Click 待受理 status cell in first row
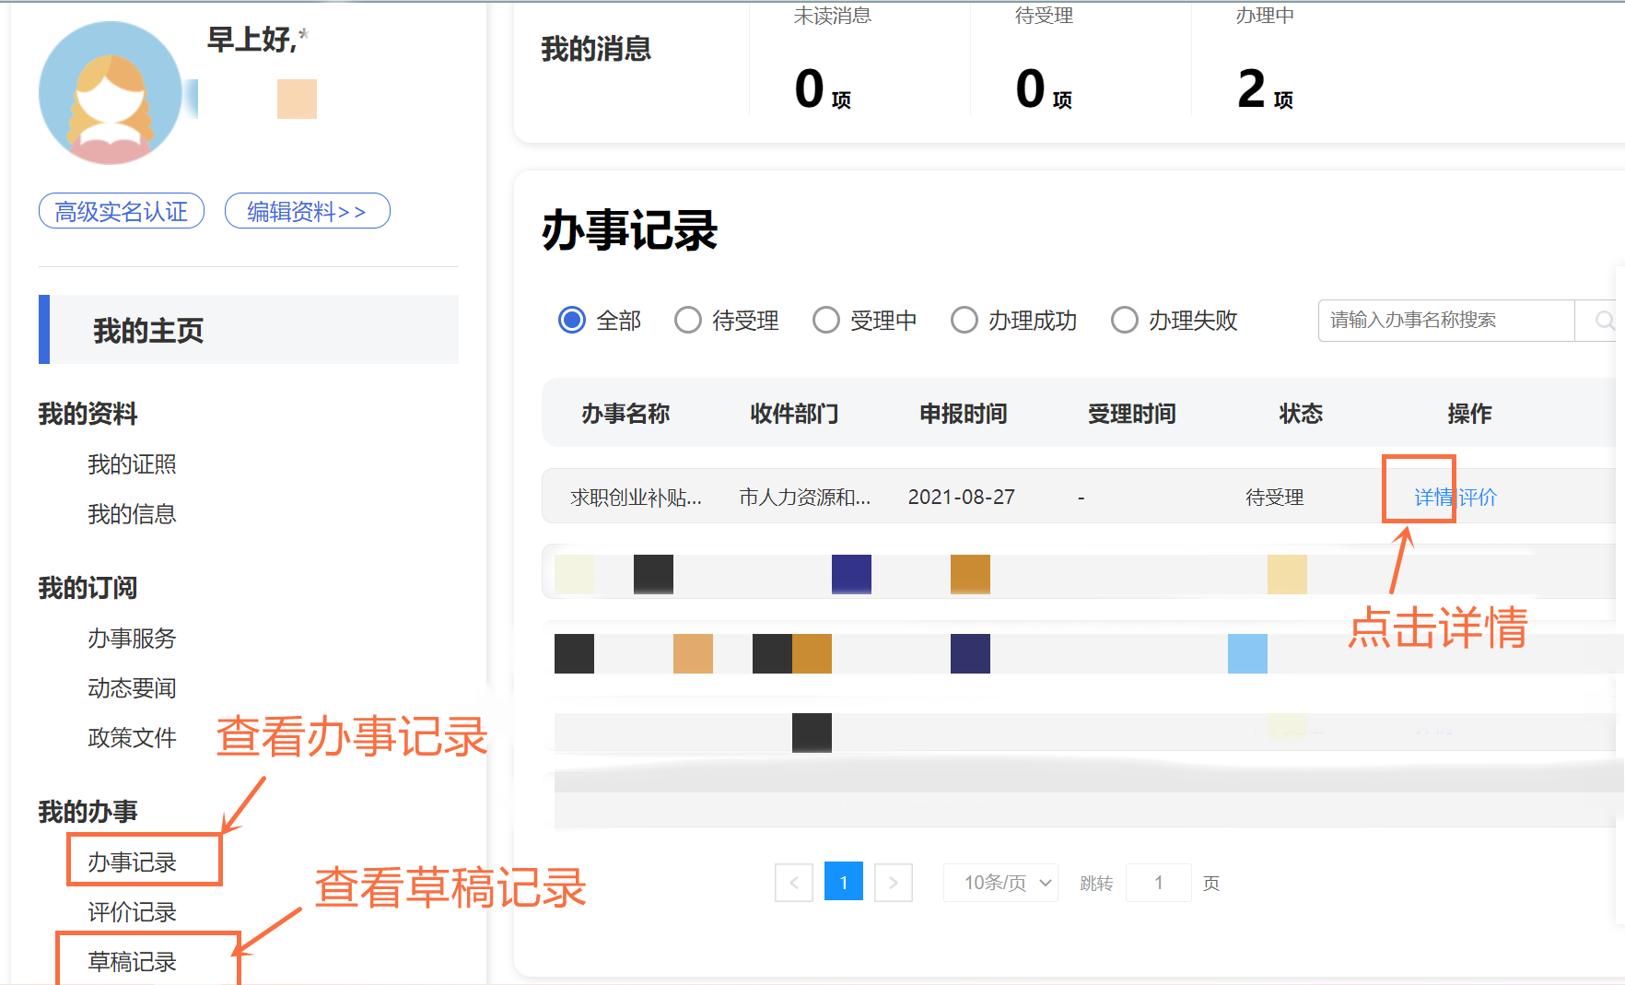Screen dimensions: 1625x985 coord(1275,498)
